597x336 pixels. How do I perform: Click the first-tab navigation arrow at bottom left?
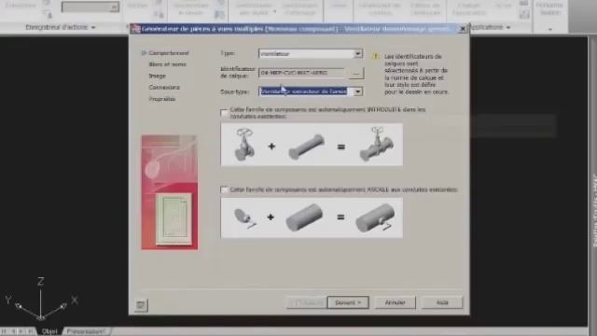click(4, 331)
